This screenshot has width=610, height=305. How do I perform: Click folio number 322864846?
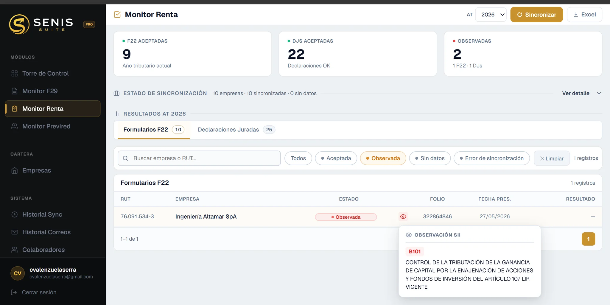[437, 217]
